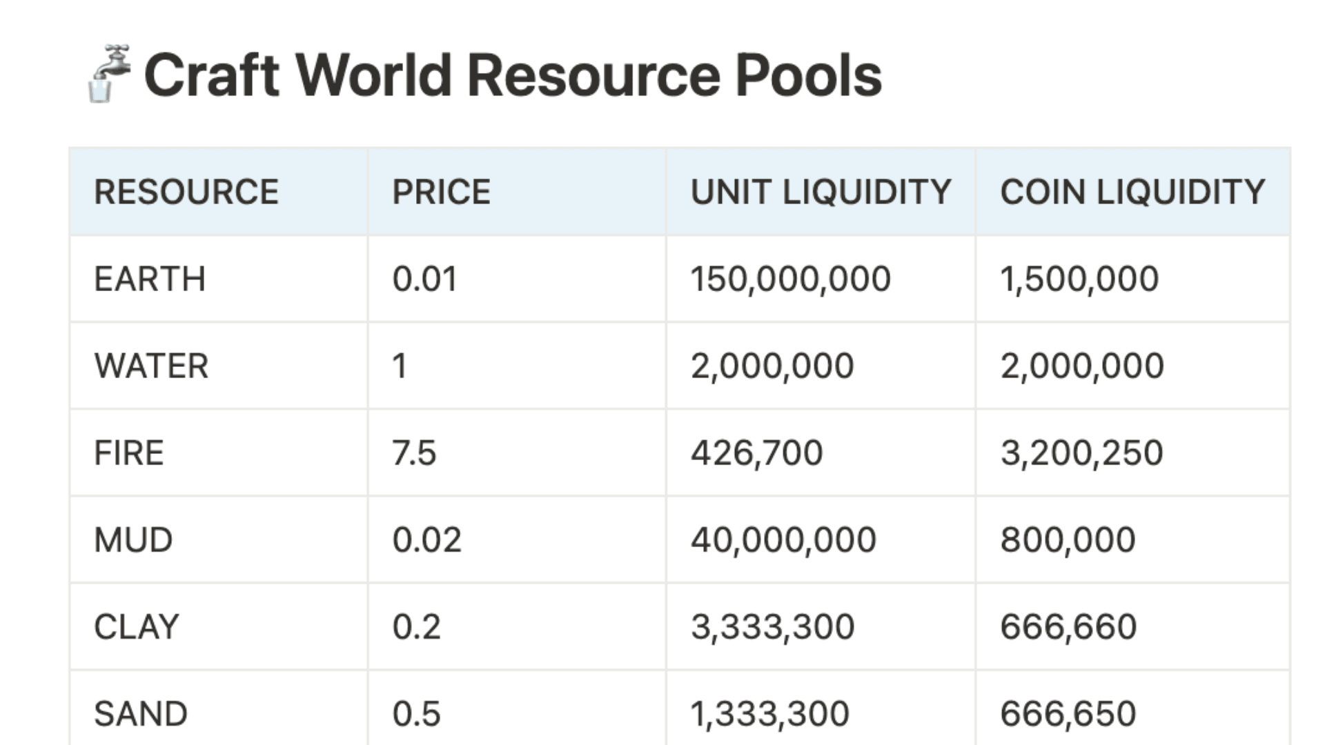The width and height of the screenshot is (1325, 745).
Task: Click FIRE's price value 7.5
Action: pyautogui.click(x=413, y=452)
